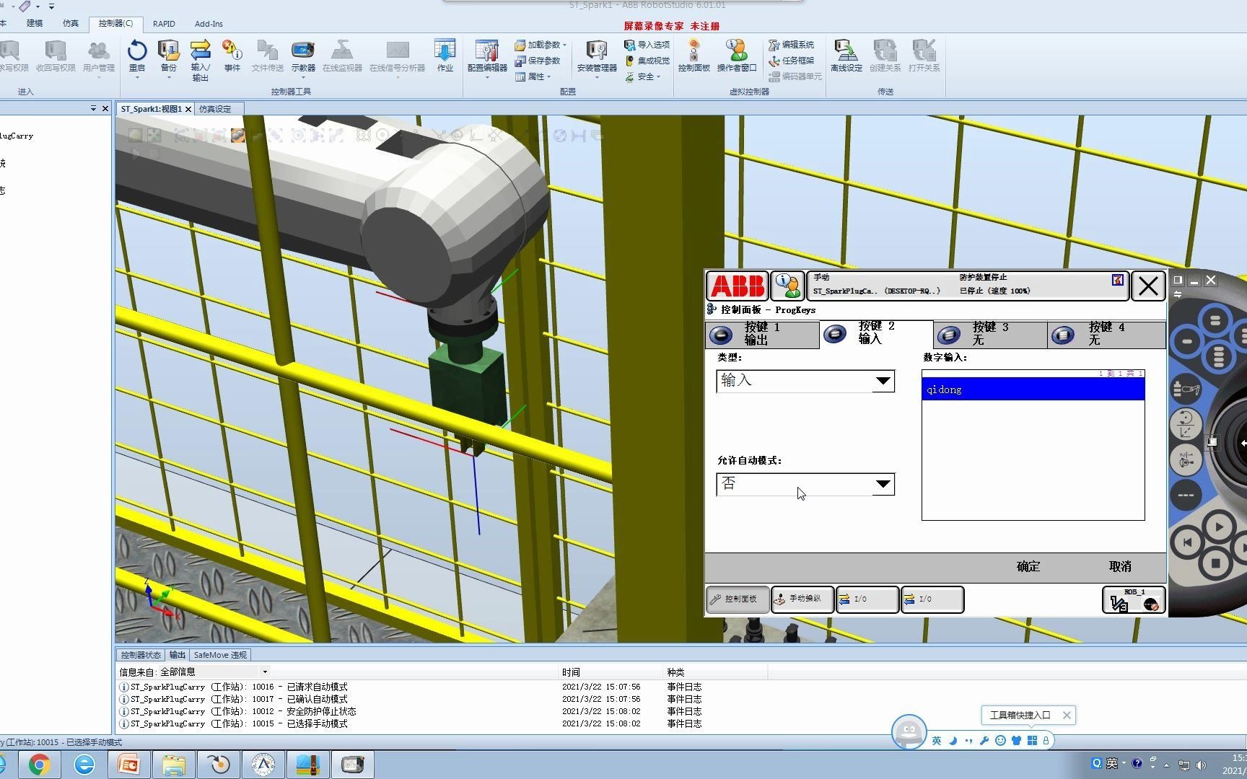Click 控制面板 taskbar button on FlexPendant

737,599
